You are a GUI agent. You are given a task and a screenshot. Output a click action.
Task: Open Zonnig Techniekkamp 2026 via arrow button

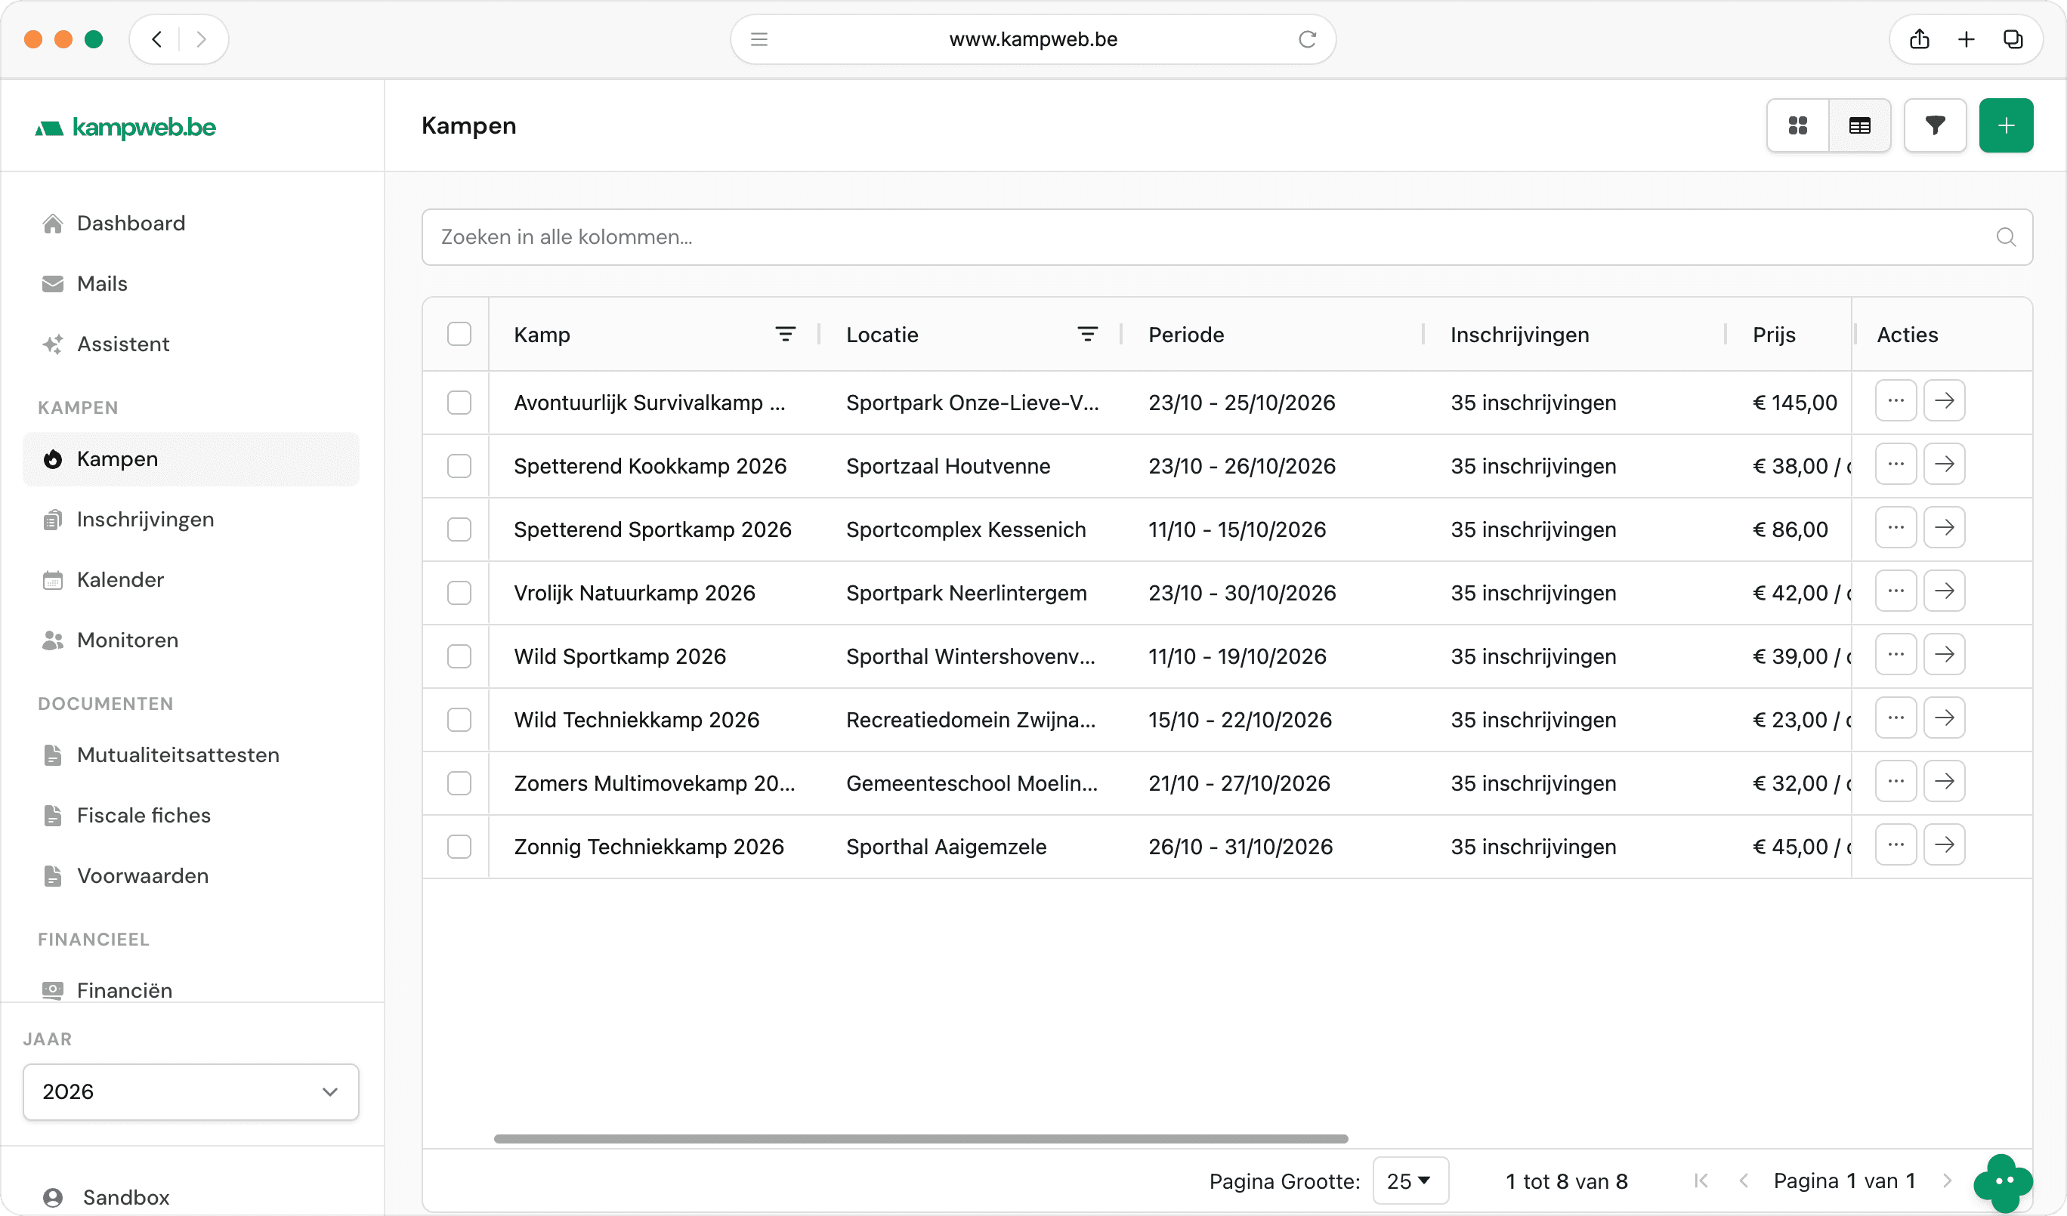pos(1944,844)
